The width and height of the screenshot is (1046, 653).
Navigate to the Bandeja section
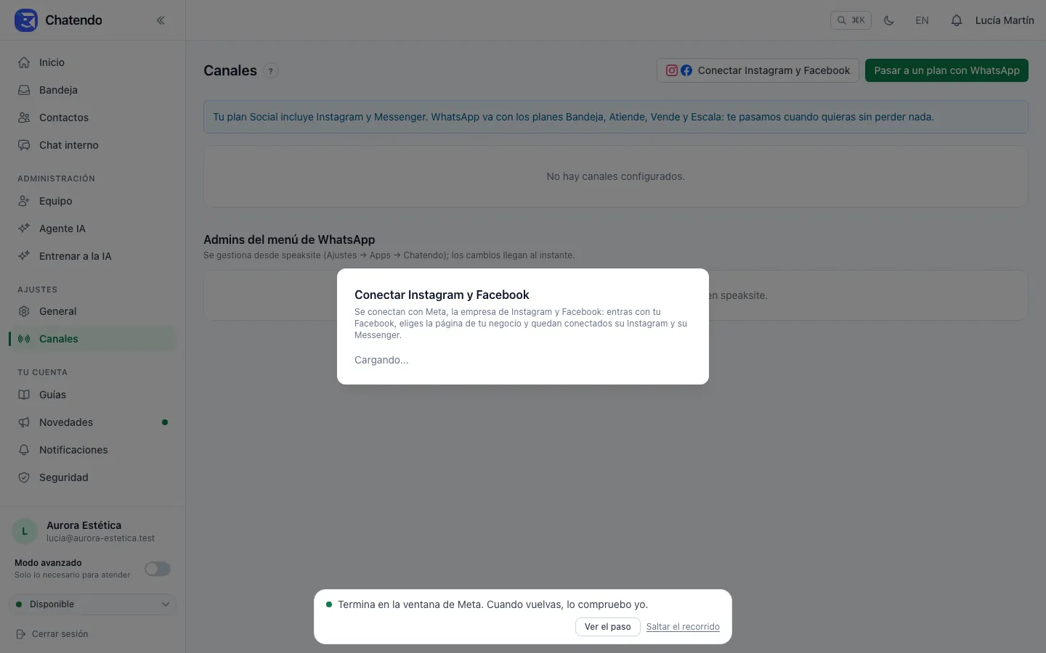[93, 90]
